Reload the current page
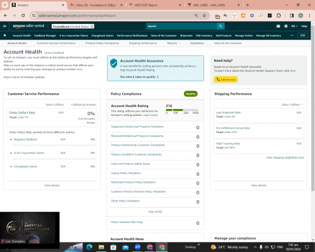This screenshot has width=315, height=252. point(23,16)
